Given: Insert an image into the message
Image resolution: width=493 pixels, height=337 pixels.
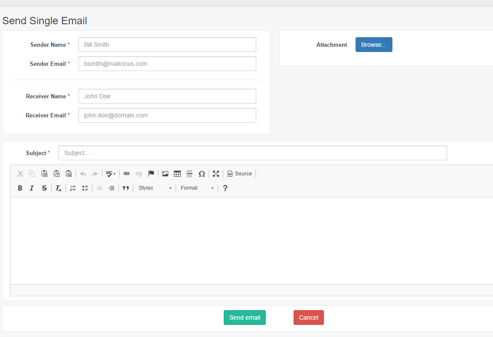Looking at the screenshot, I should [165, 174].
